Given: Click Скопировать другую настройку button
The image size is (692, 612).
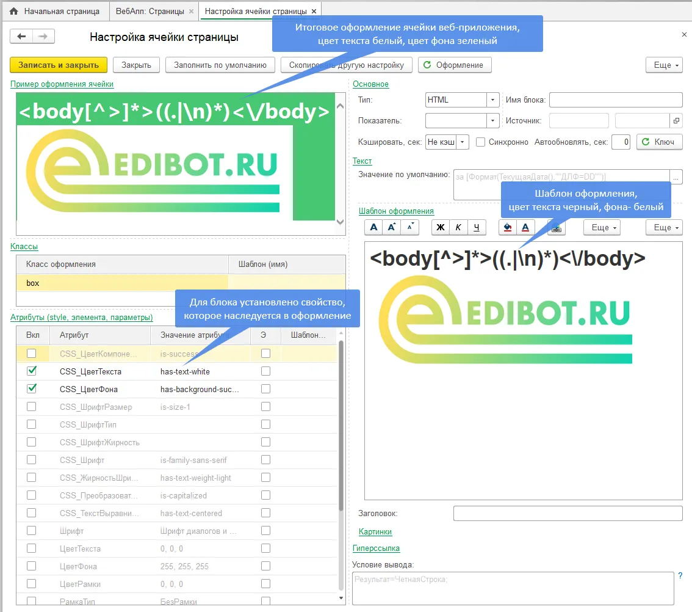Looking at the screenshot, I should tap(347, 65).
